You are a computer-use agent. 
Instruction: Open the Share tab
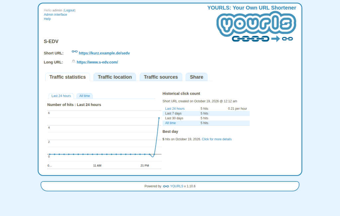click(197, 77)
